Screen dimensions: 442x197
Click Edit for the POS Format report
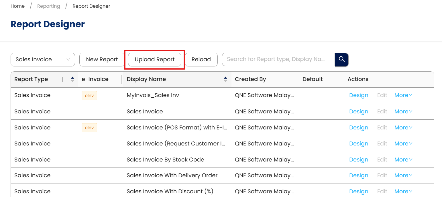point(382,128)
